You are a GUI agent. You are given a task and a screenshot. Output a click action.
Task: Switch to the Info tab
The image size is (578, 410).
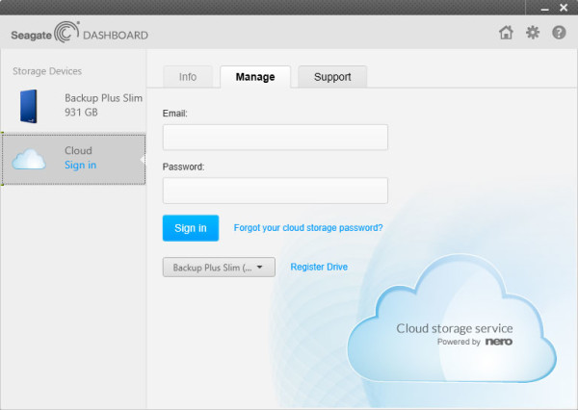(188, 77)
